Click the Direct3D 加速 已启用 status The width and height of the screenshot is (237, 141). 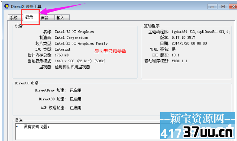pos(76,99)
